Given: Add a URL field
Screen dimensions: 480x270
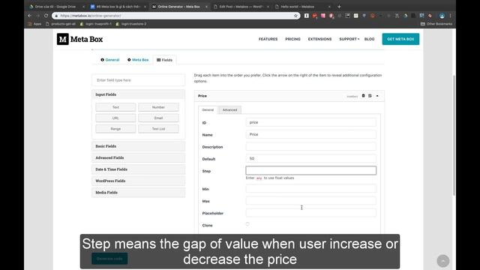Looking at the screenshot, I should pos(115,118).
